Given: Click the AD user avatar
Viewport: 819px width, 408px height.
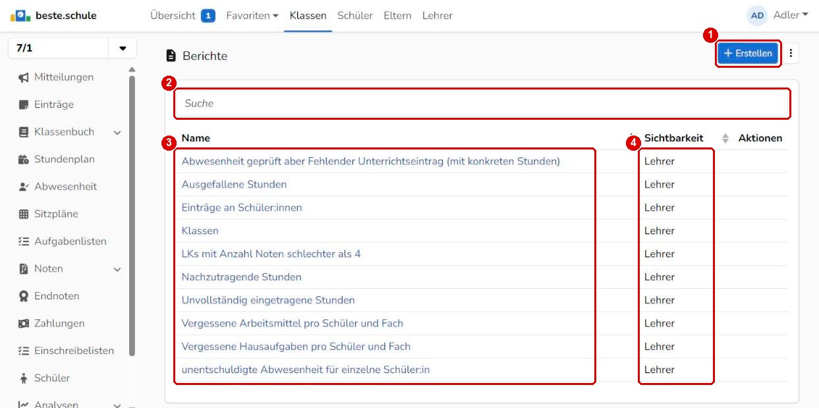Looking at the screenshot, I should point(757,15).
